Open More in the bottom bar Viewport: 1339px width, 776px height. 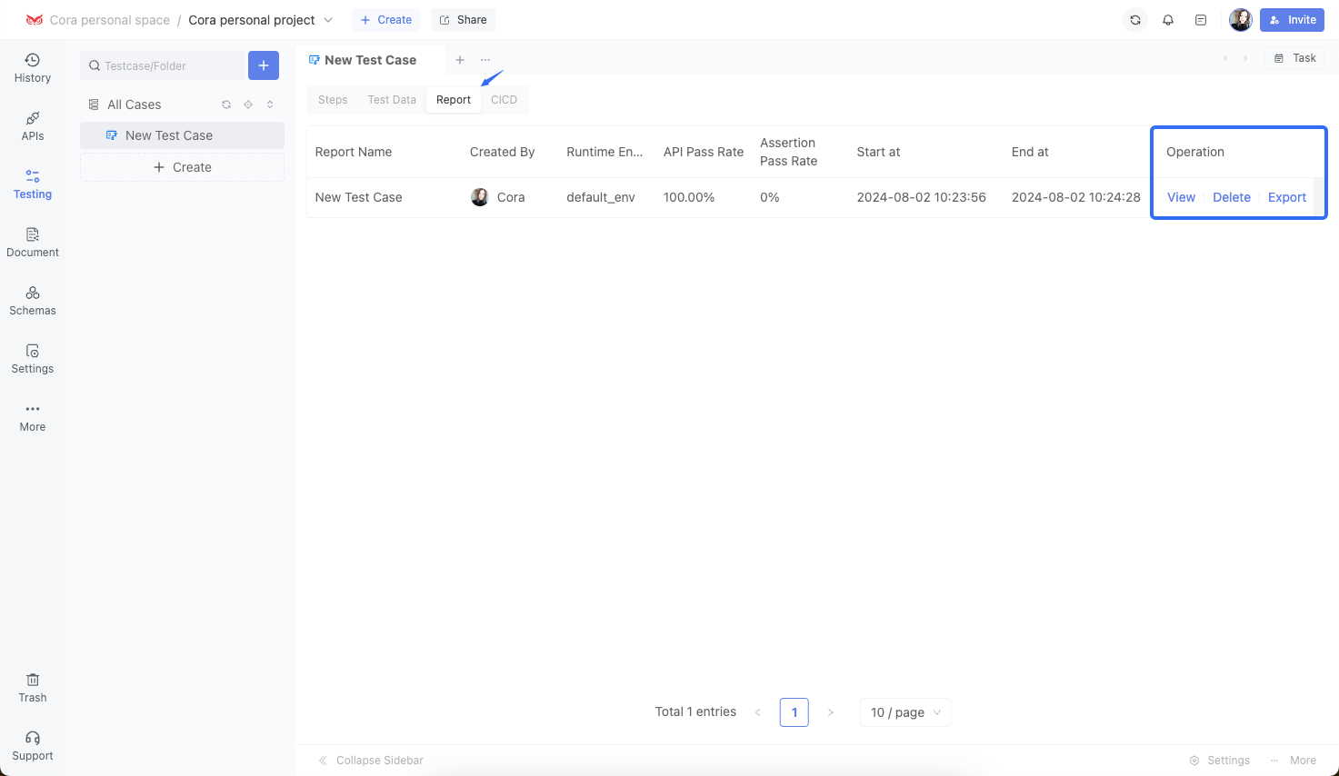pos(1294,761)
